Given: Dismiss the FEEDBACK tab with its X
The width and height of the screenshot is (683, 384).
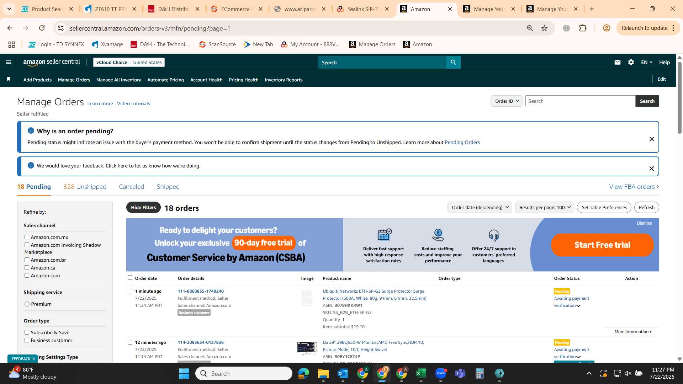Looking at the screenshot, I should [34, 359].
